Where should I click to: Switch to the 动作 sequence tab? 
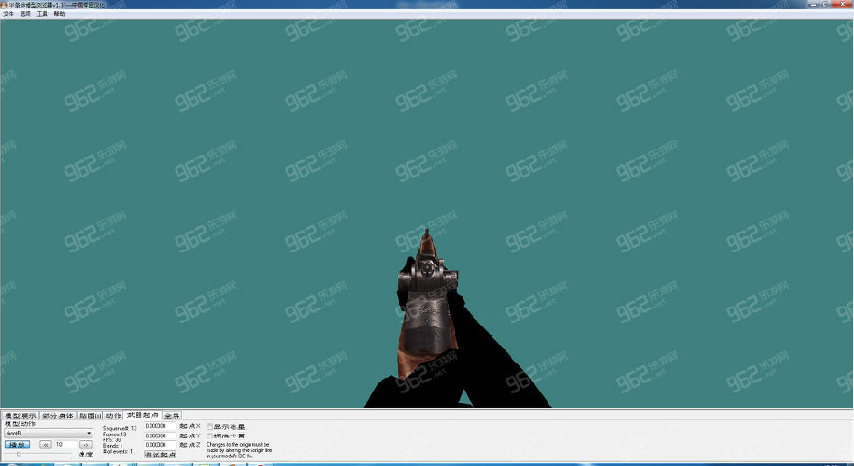tap(113, 416)
